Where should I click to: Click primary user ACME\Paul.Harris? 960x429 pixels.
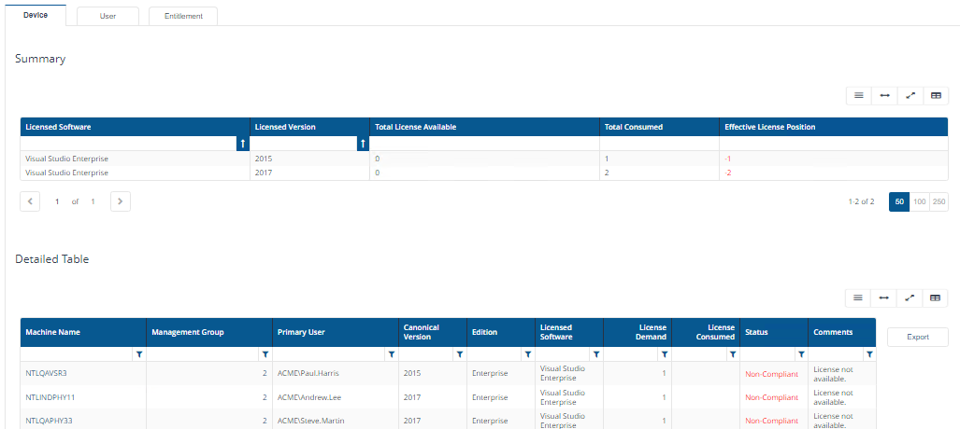click(308, 373)
